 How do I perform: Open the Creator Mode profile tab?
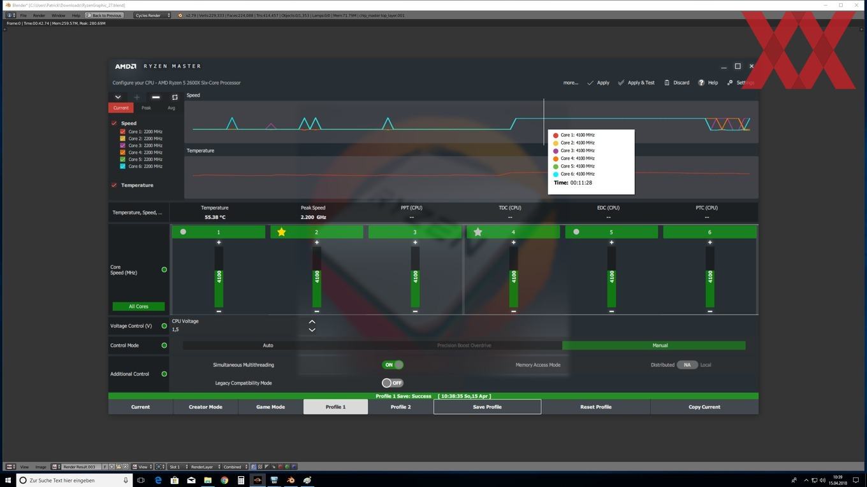[x=205, y=407]
